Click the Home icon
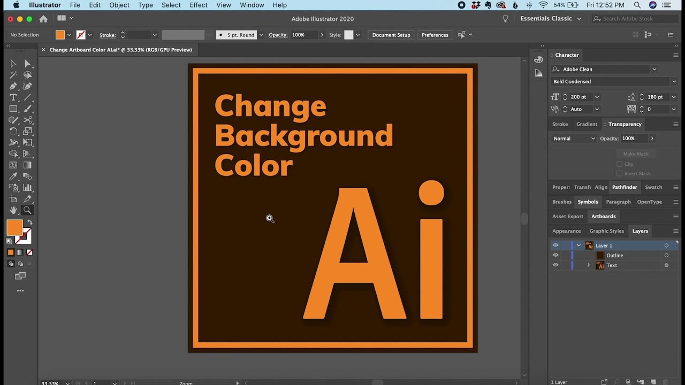Viewport: 685px width, 385px height. click(x=43, y=19)
